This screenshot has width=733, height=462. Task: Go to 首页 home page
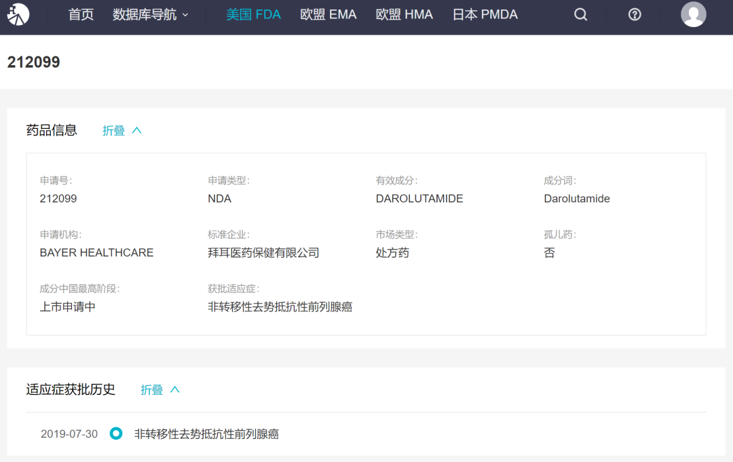coord(81,14)
